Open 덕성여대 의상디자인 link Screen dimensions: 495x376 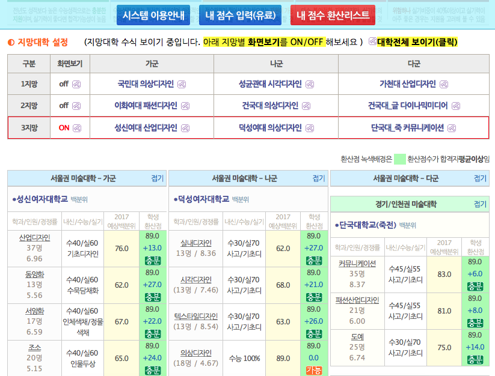[270, 128]
